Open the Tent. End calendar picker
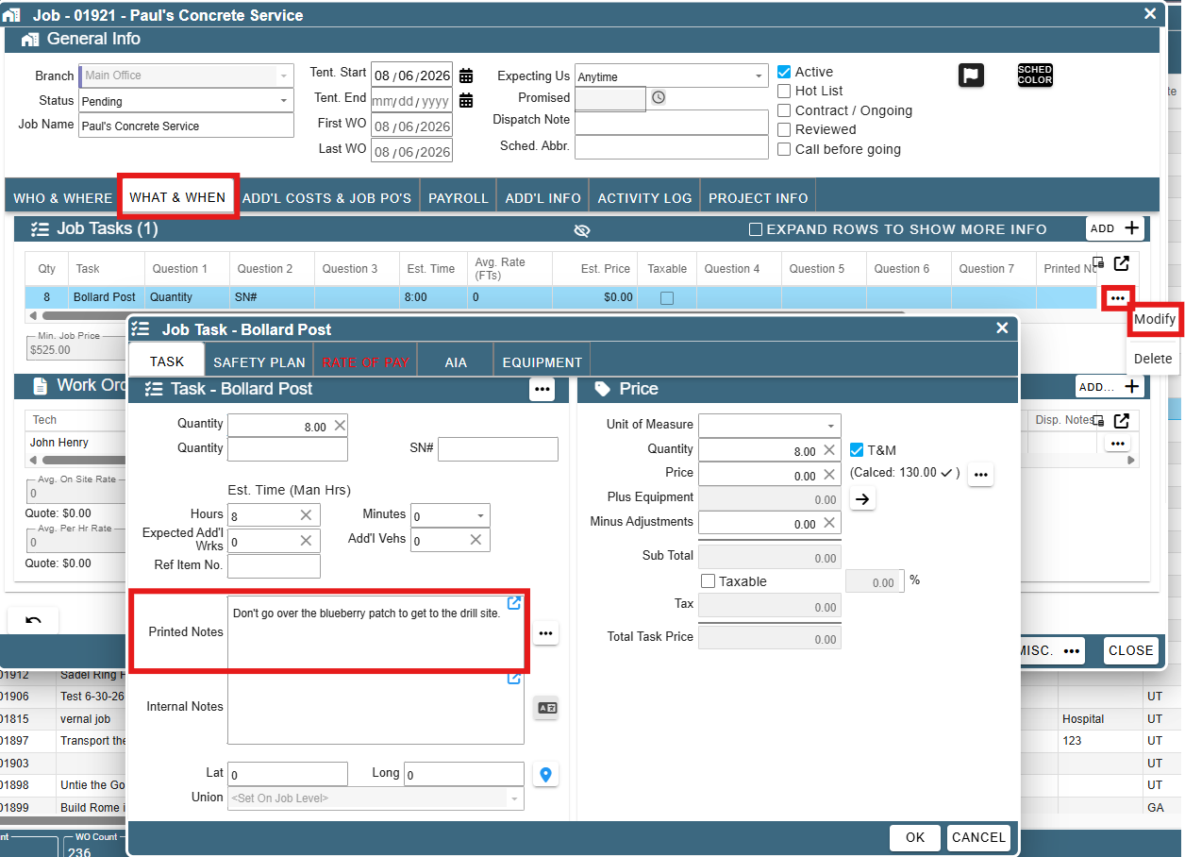Screen dimensions: 1185x857 pos(466,100)
